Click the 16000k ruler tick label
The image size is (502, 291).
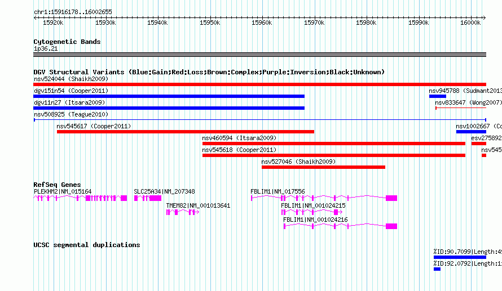point(470,23)
